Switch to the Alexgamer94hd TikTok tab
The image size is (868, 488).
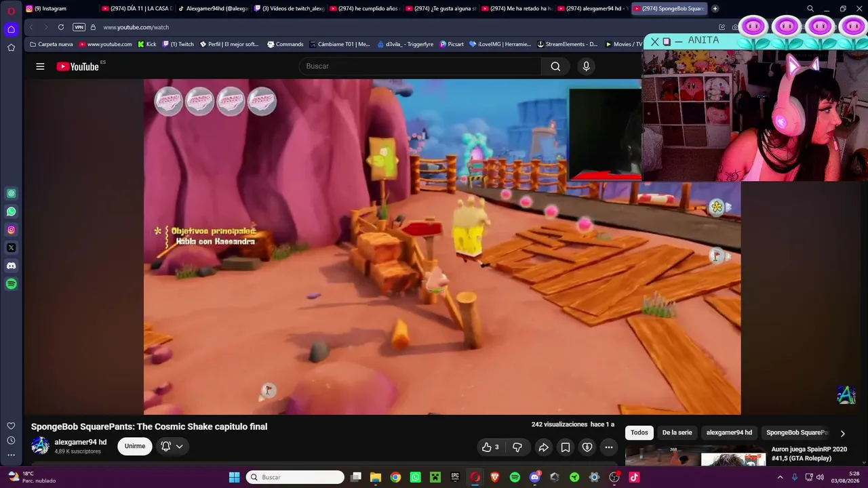tap(214, 9)
